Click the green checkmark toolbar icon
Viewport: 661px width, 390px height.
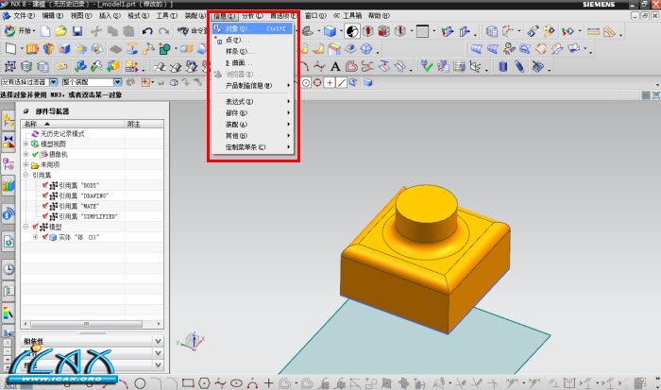pyautogui.click(x=427, y=67)
